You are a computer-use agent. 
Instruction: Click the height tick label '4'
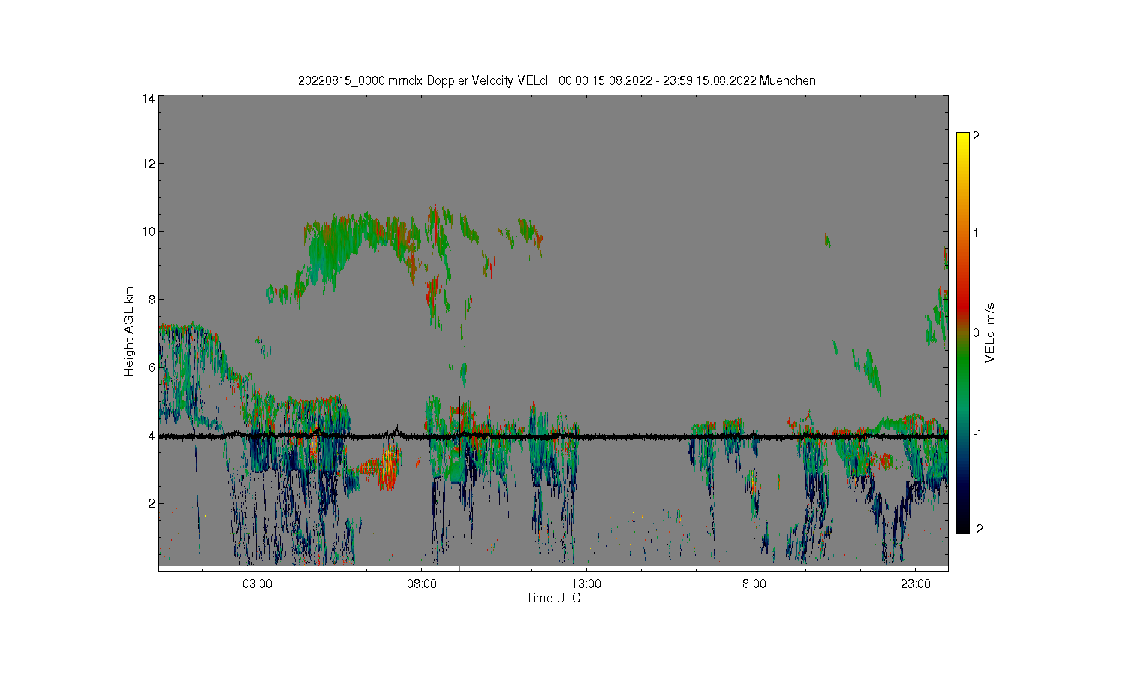click(x=152, y=436)
